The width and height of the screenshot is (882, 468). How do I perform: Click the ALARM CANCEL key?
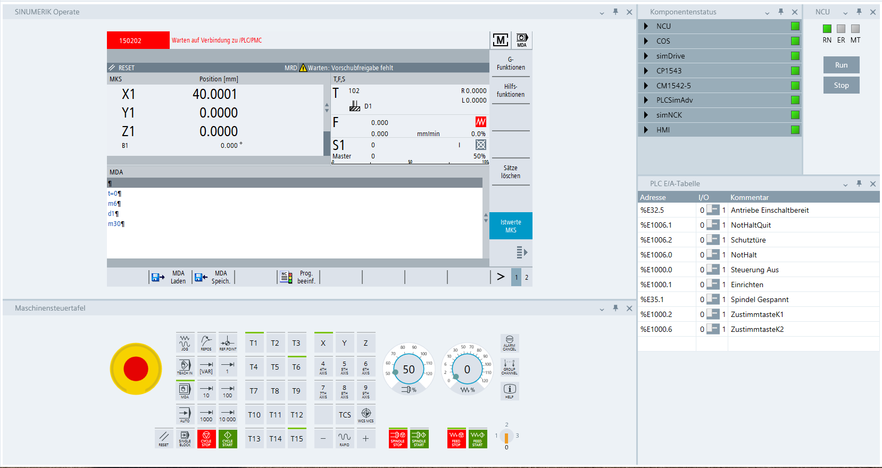pos(509,343)
